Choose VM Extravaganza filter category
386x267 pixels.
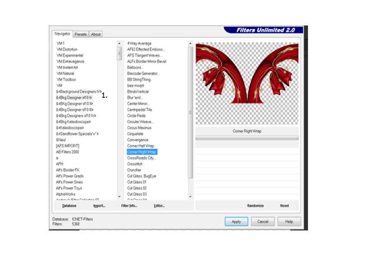point(70,61)
